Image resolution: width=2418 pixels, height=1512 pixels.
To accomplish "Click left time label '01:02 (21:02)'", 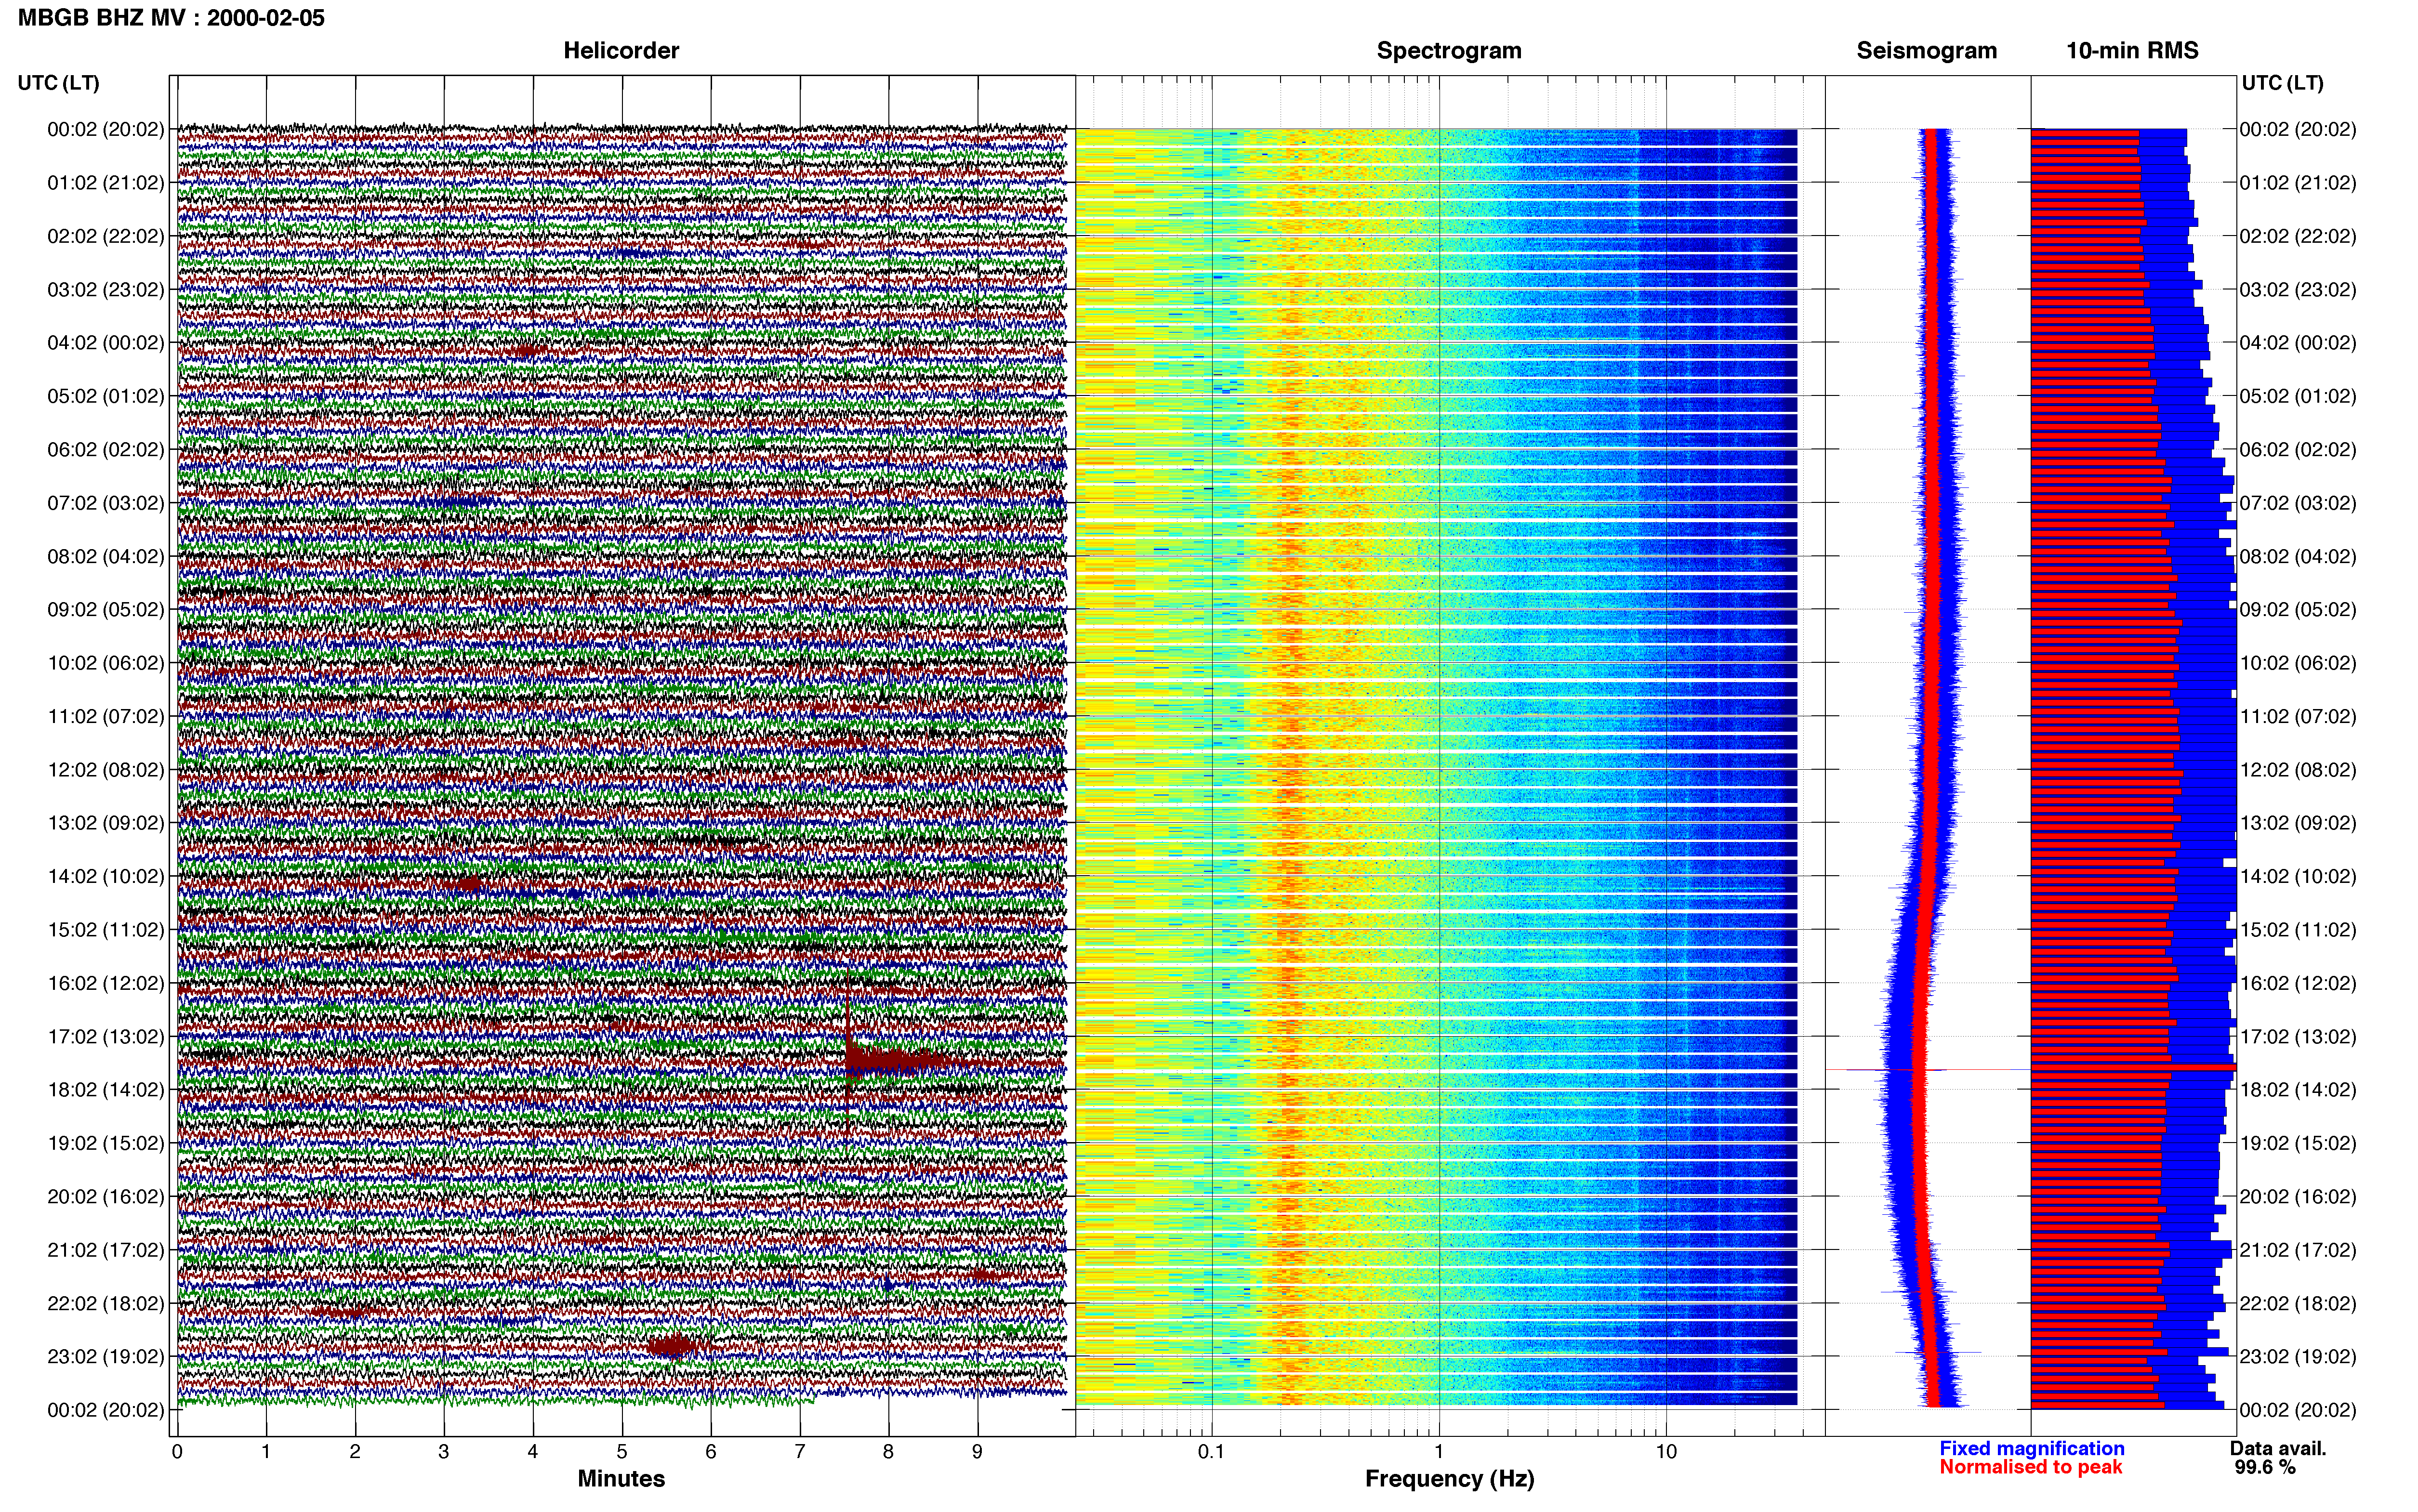I will click(106, 183).
